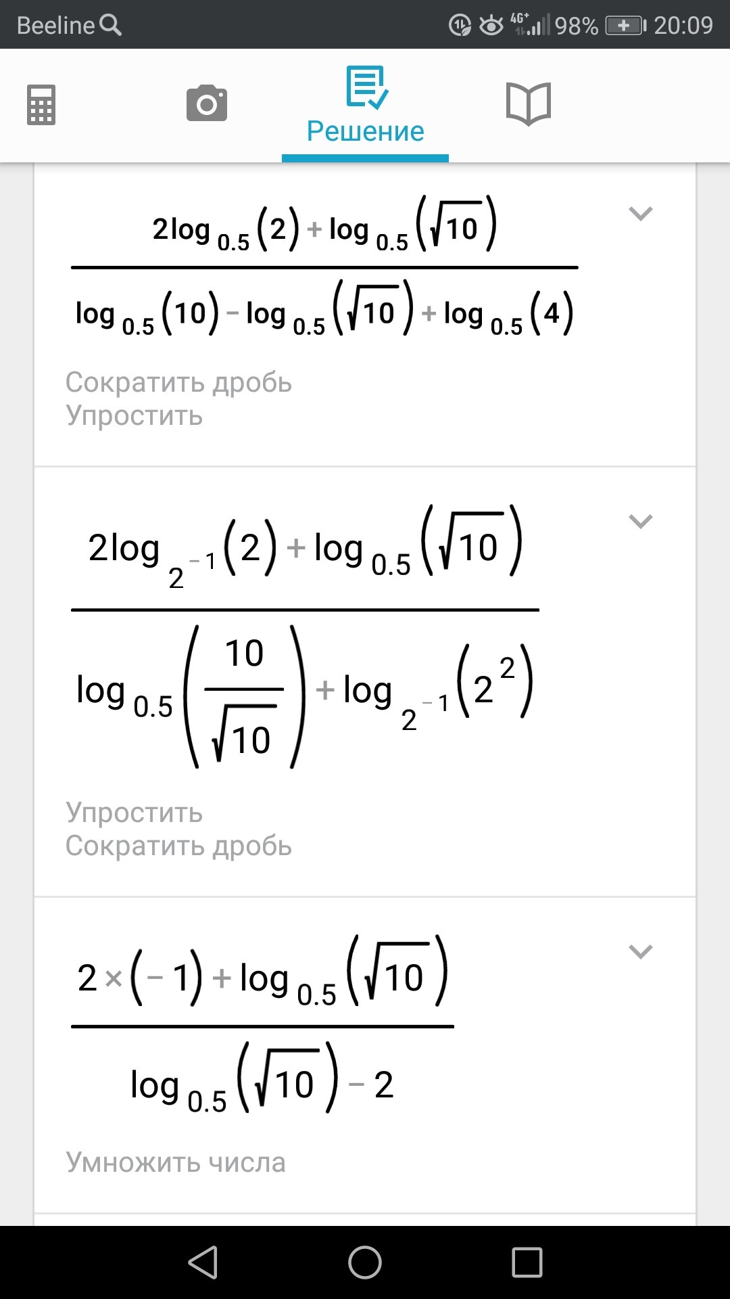Tap the Android recent apps square
The width and height of the screenshot is (730, 1299).
[x=527, y=1262]
